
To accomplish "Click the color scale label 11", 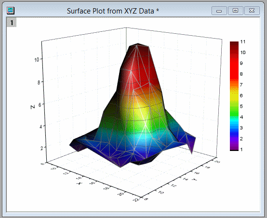I will [x=243, y=42].
